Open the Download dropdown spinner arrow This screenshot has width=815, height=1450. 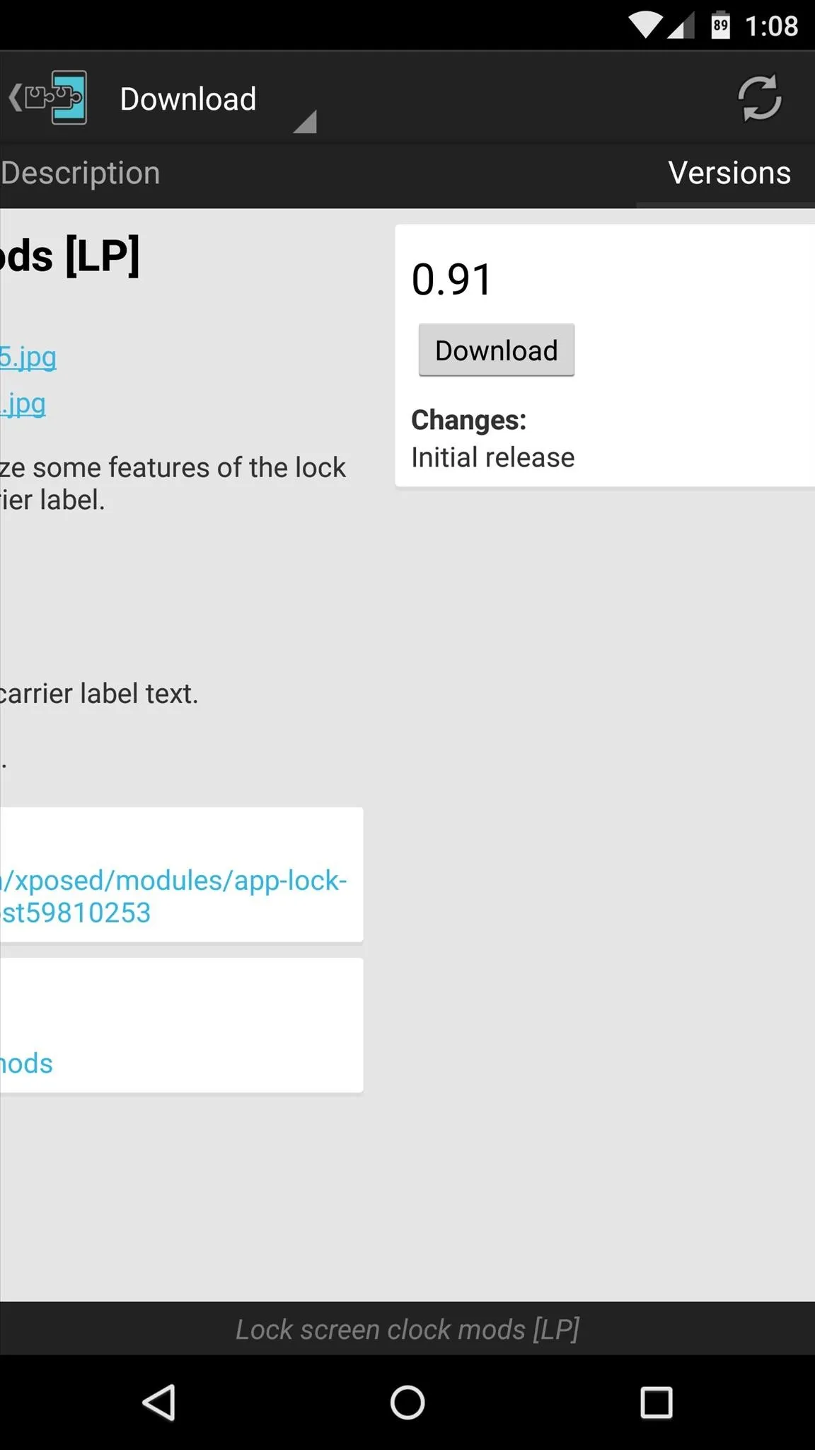(x=304, y=122)
